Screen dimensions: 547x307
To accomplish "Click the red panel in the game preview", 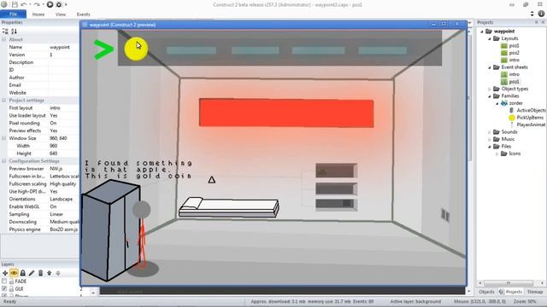I will click(286, 113).
